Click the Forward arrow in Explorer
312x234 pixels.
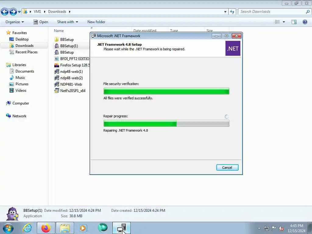(x=13, y=12)
